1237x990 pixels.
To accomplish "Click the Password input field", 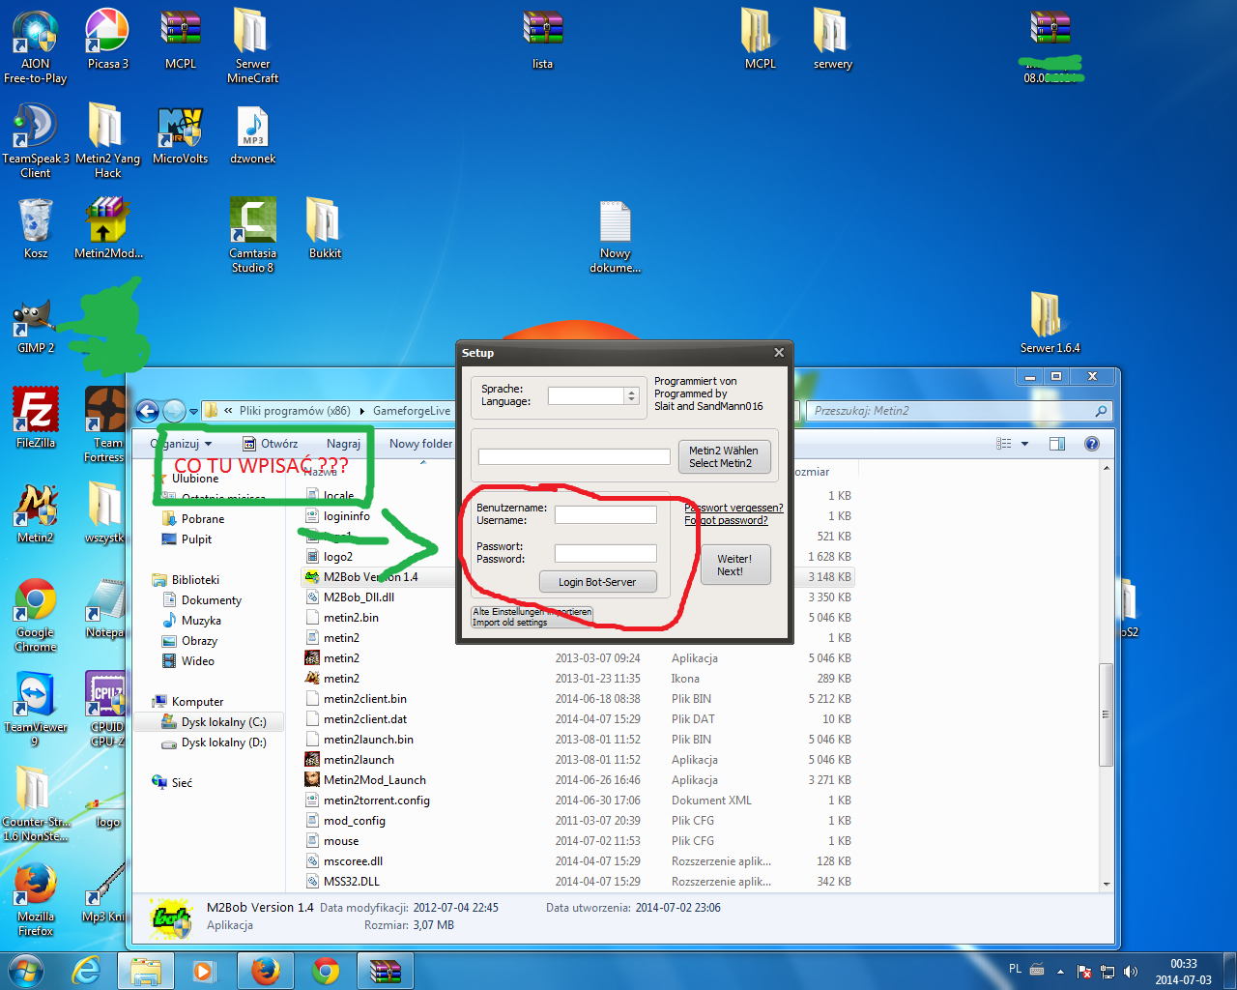I will tap(605, 553).
